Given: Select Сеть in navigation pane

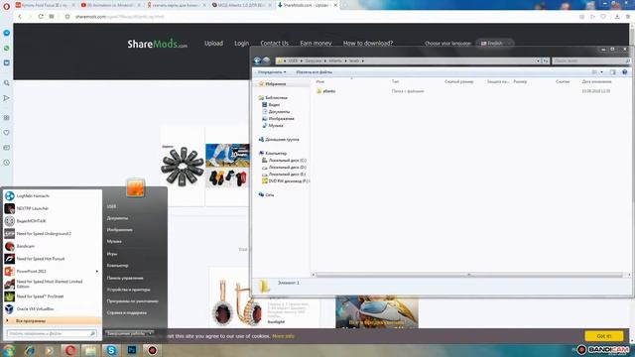Looking at the screenshot, I should (x=269, y=194).
